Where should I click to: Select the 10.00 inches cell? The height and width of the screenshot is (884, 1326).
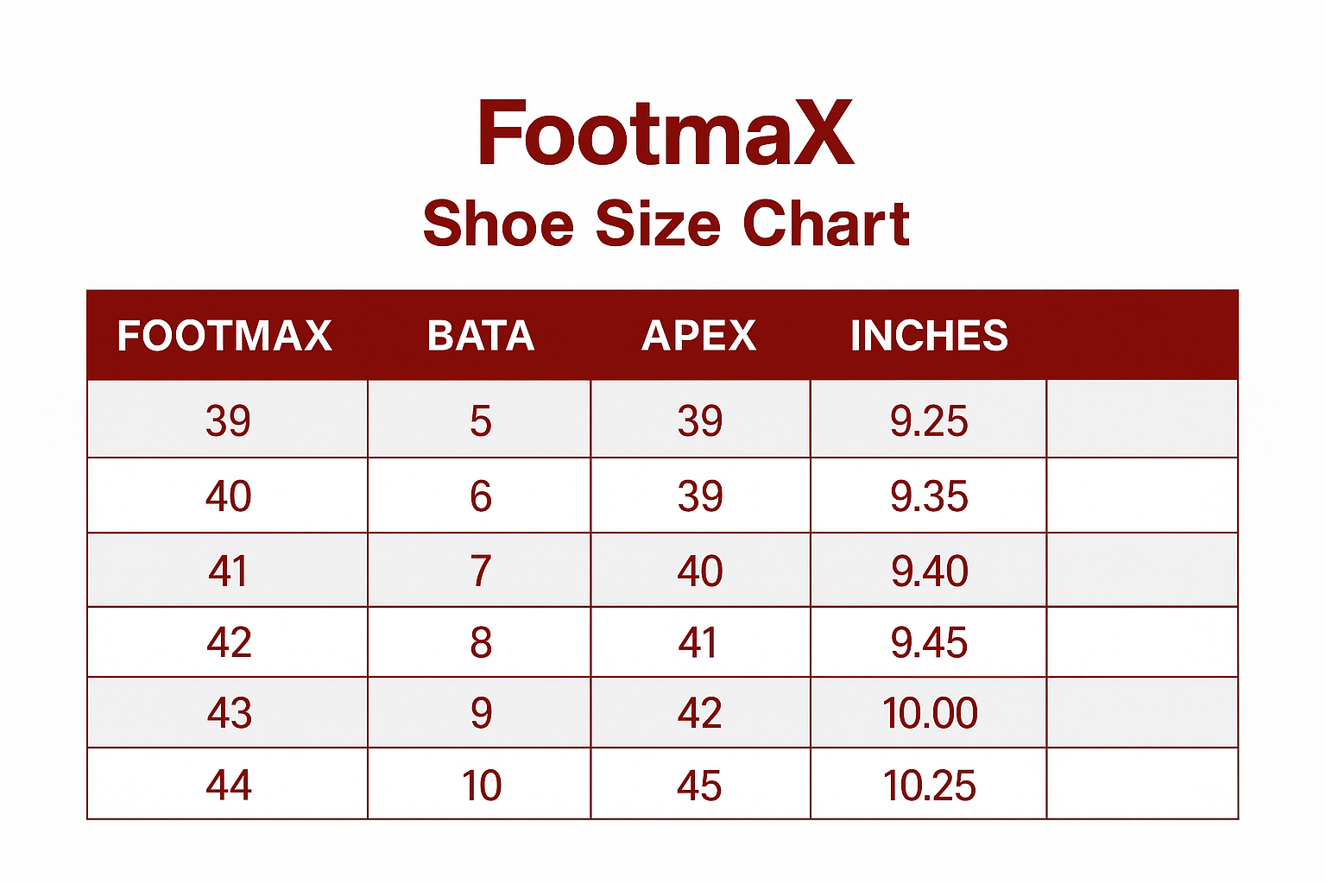click(929, 714)
